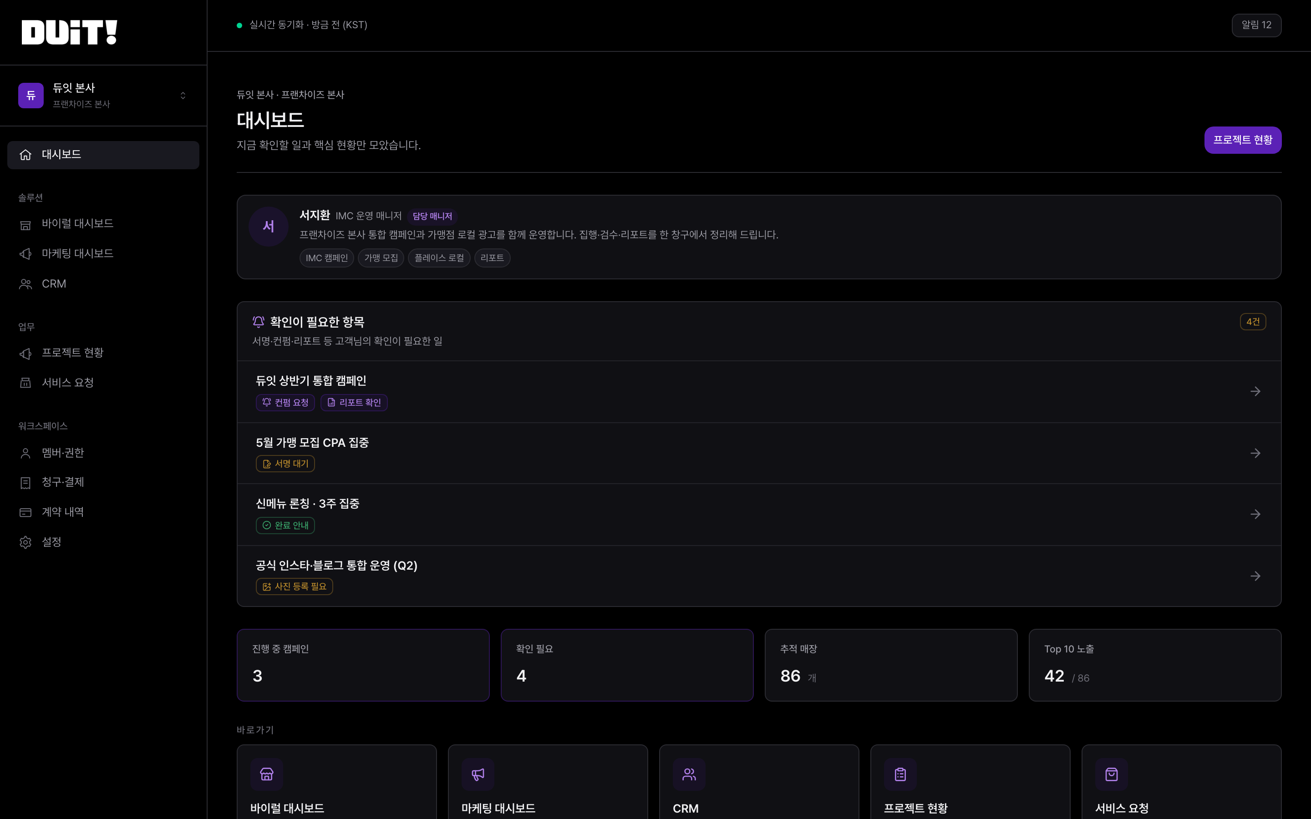Image resolution: width=1311 pixels, height=819 pixels.
Task: Click the 프로젝트 현황 shortcut card icon
Action: coord(900,774)
